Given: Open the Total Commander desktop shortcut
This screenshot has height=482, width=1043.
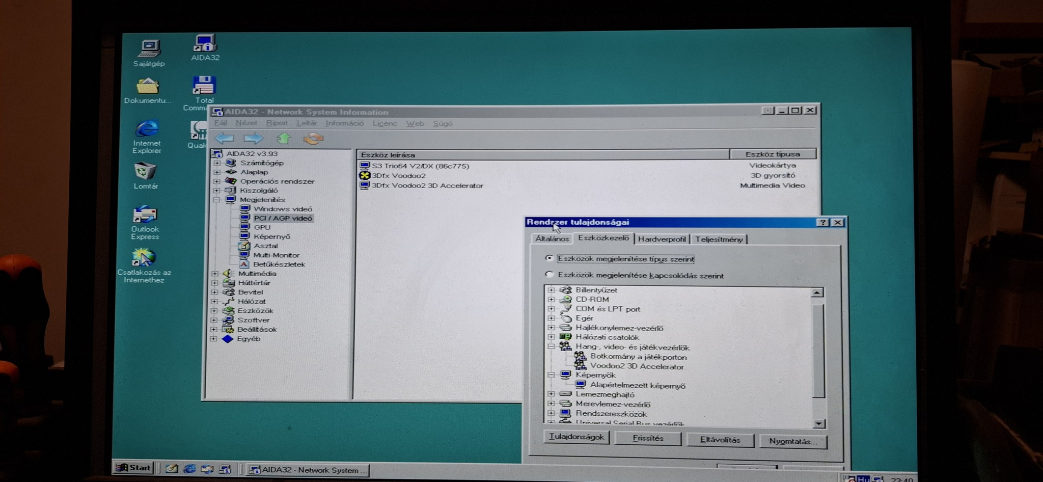Looking at the screenshot, I should pos(204,93).
